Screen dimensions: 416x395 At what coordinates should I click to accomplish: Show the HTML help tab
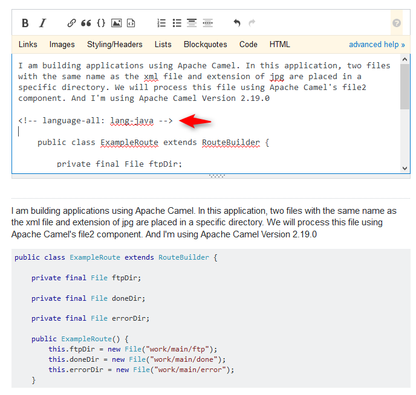coord(280,44)
